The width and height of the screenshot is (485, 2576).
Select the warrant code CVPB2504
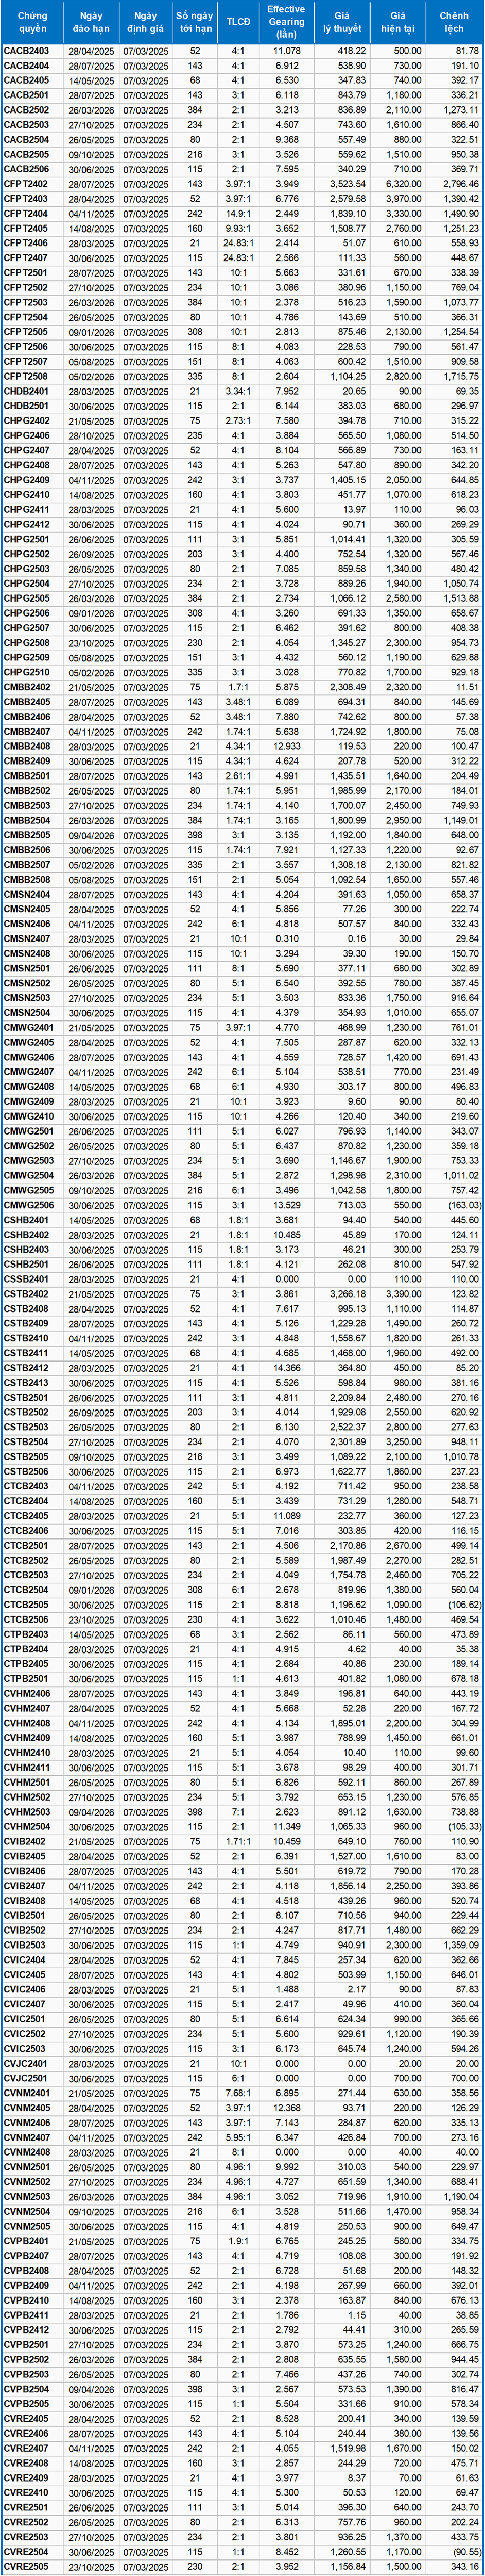[26, 2389]
